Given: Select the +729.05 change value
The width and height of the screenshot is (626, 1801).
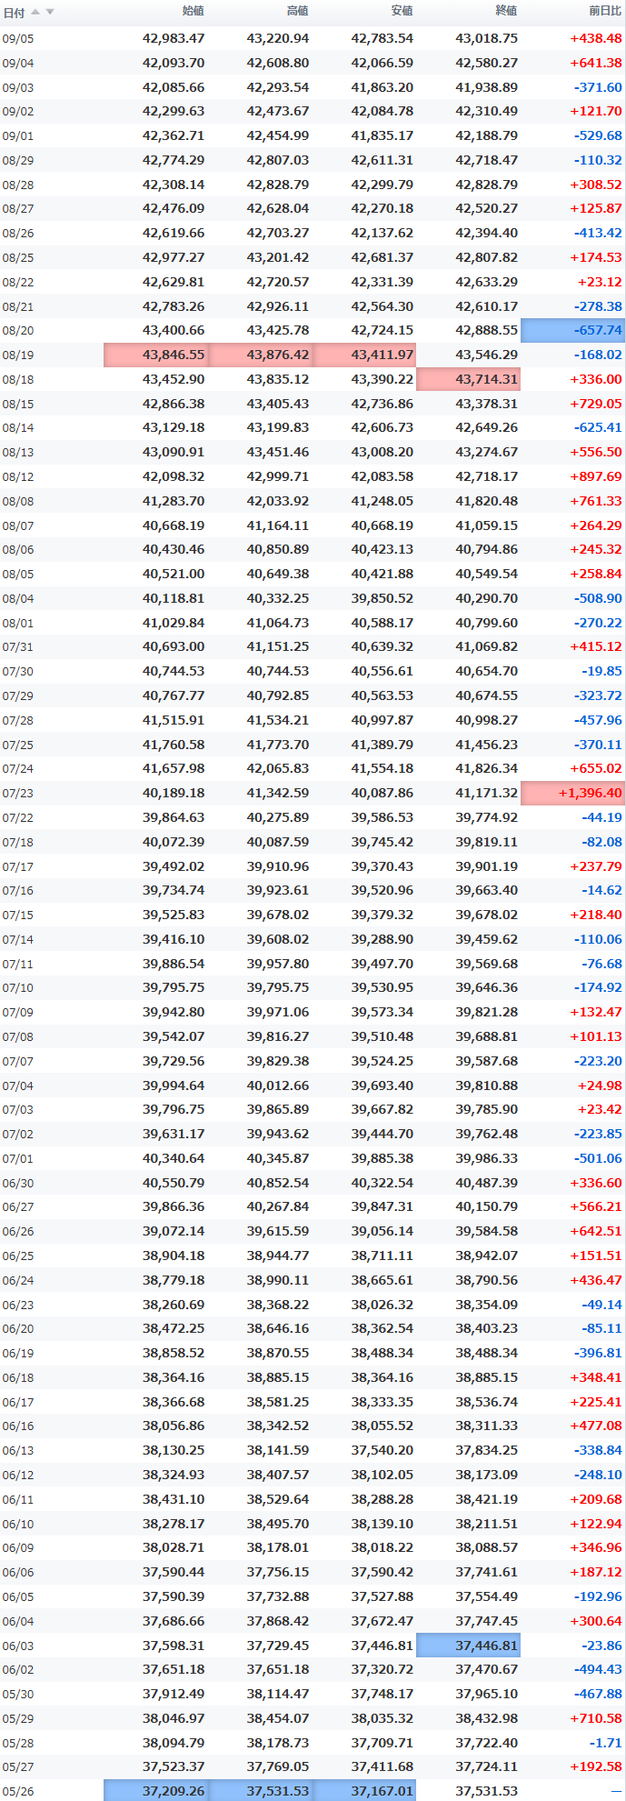Looking at the screenshot, I should [596, 405].
